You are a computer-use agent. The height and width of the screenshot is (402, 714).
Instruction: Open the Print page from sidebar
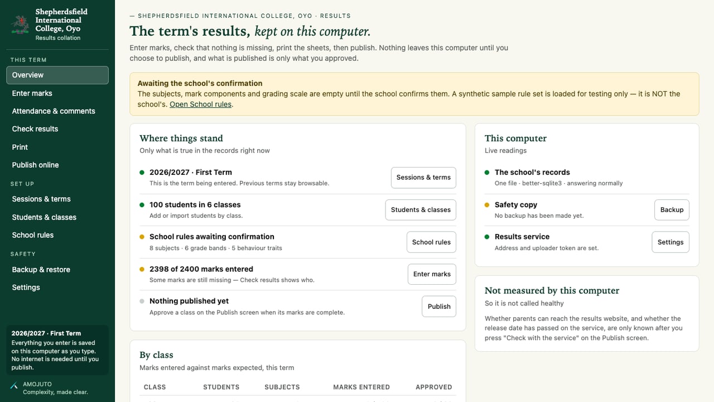tap(57, 147)
